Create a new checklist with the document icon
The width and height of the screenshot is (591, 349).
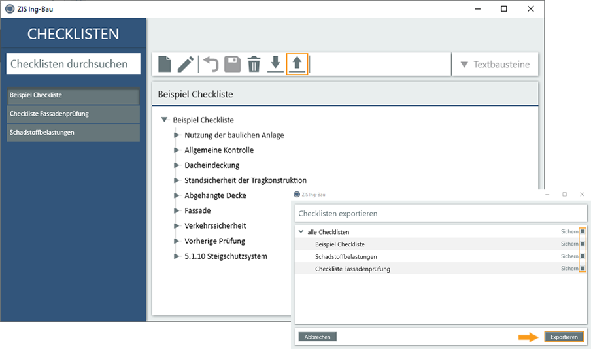click(x=165, y=64)
